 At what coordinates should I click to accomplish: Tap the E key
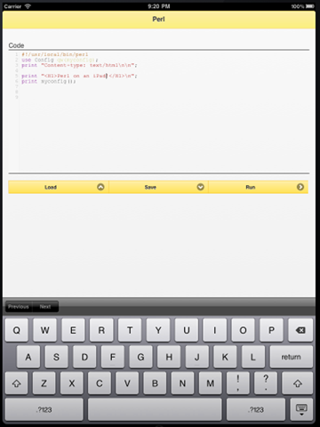73,330
